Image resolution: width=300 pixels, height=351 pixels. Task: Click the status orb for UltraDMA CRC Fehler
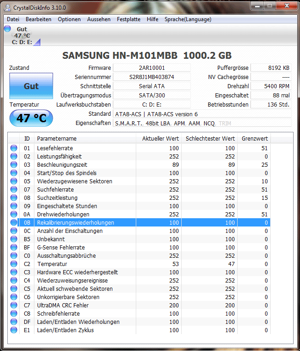coord(14,306)
